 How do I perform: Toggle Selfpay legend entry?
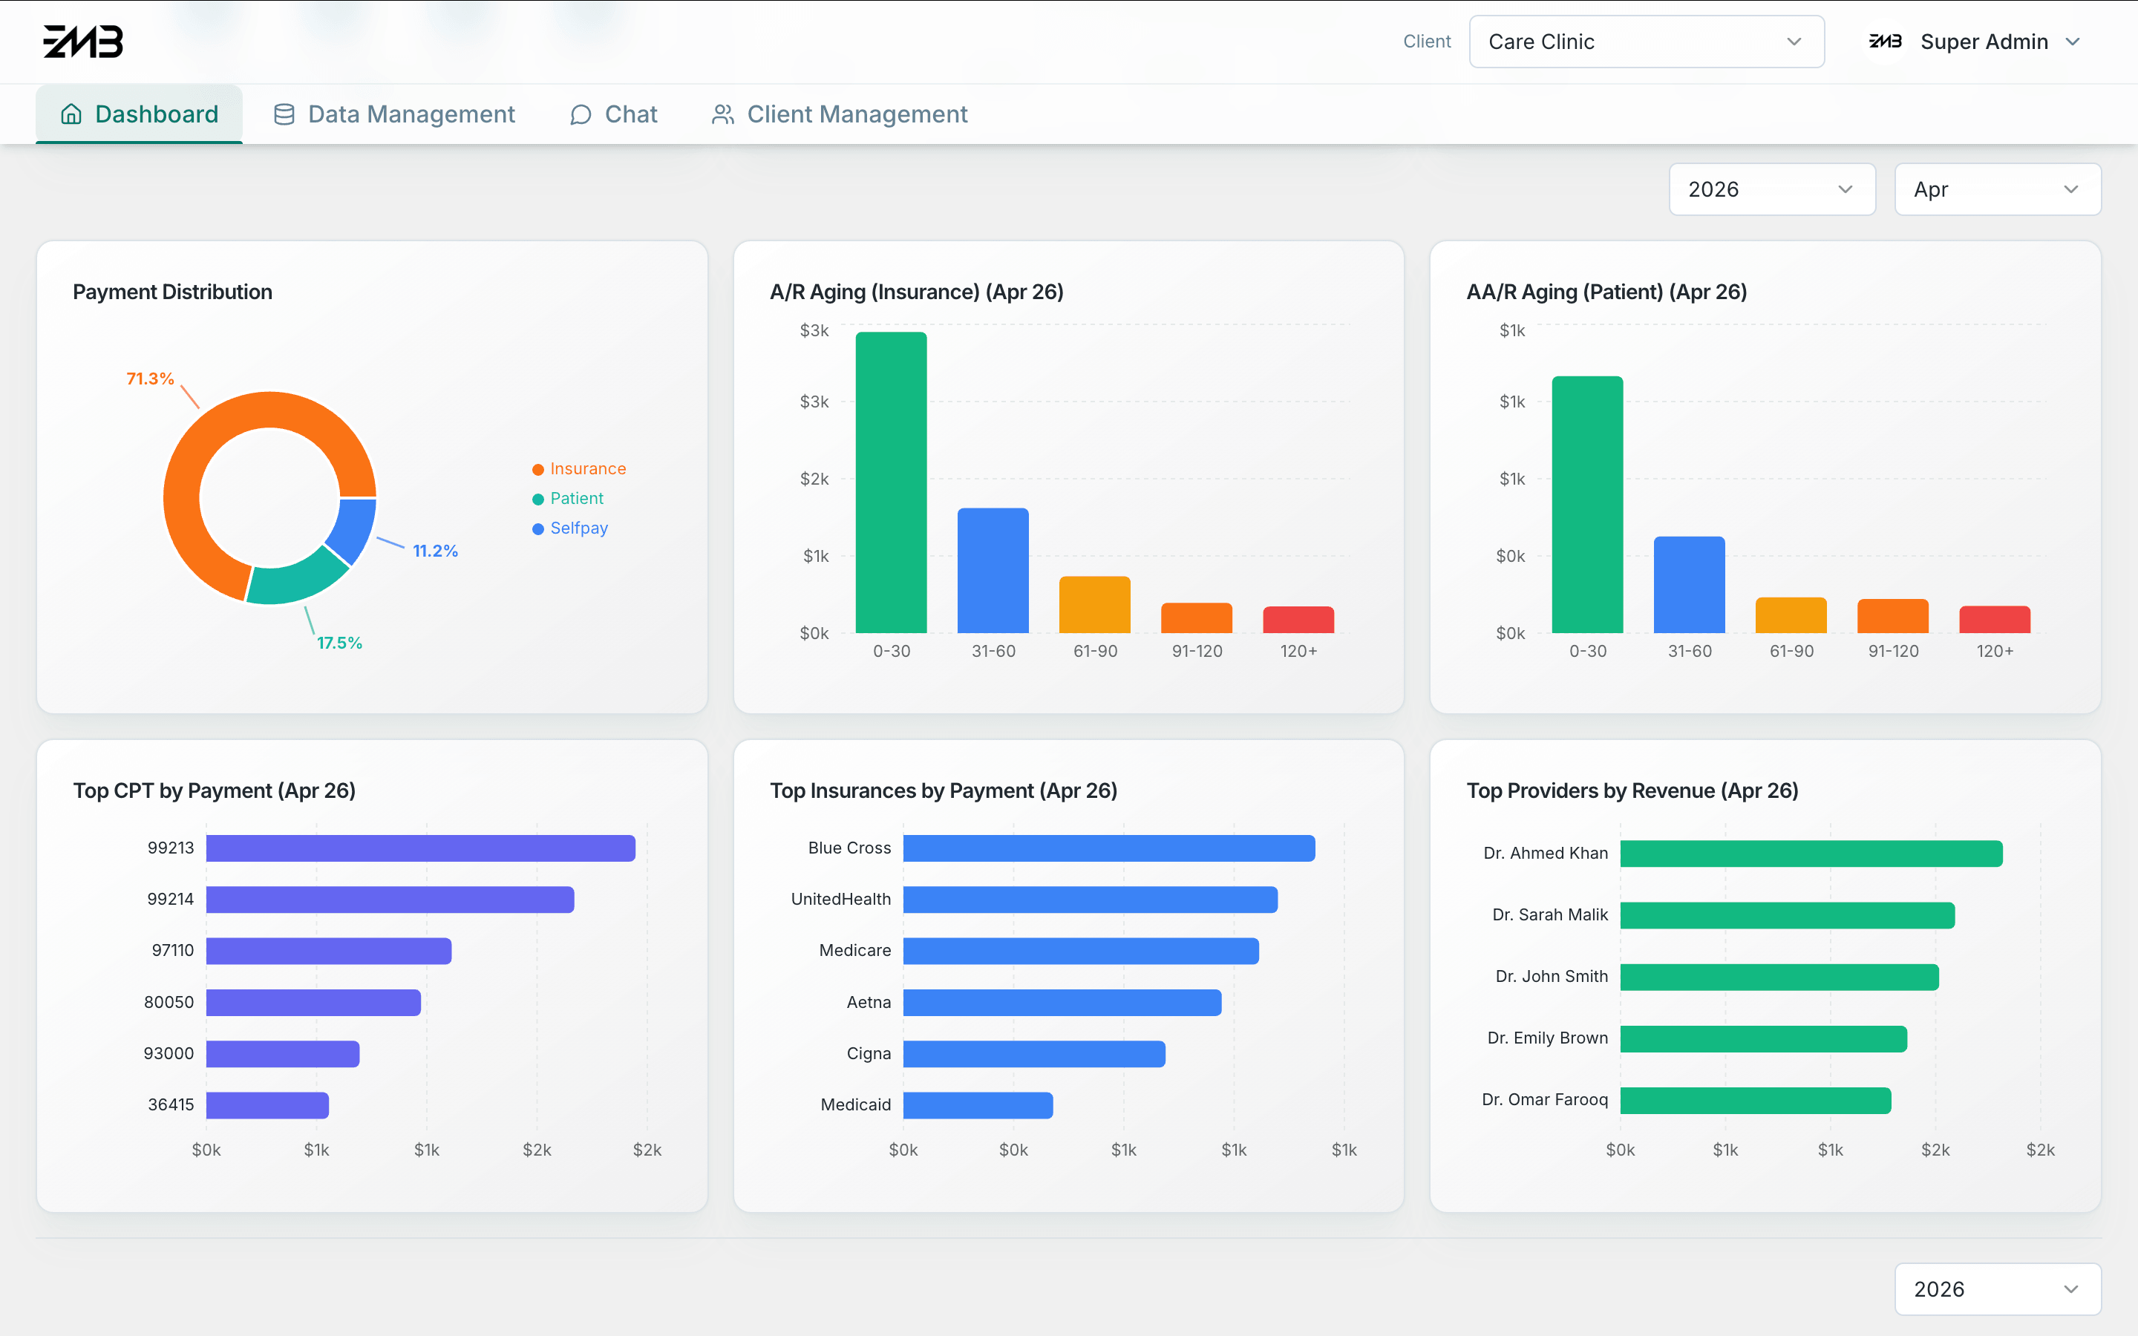(570, 528)
